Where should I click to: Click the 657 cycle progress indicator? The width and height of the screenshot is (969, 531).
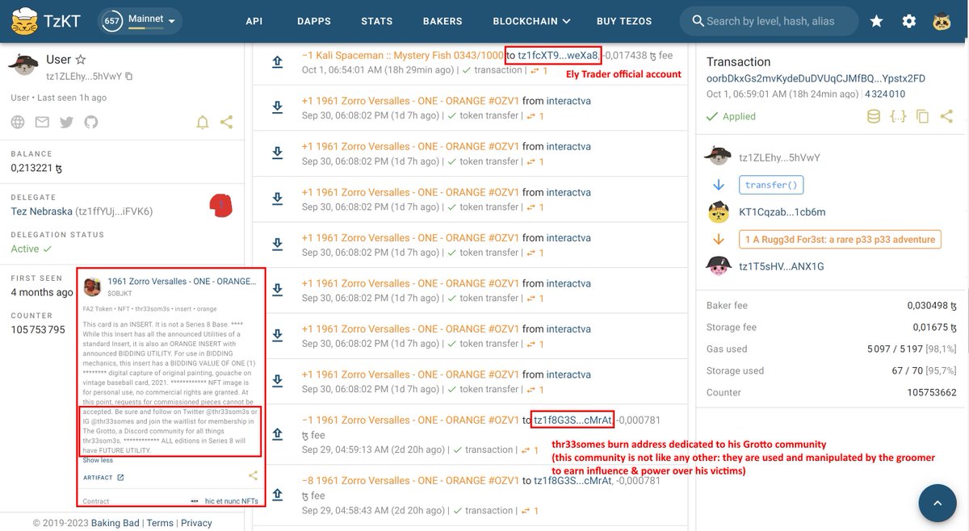(112, 21)
